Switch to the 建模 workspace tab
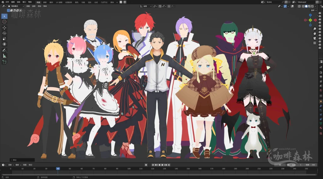Screen dimensions: 323x179 point(45,2)
